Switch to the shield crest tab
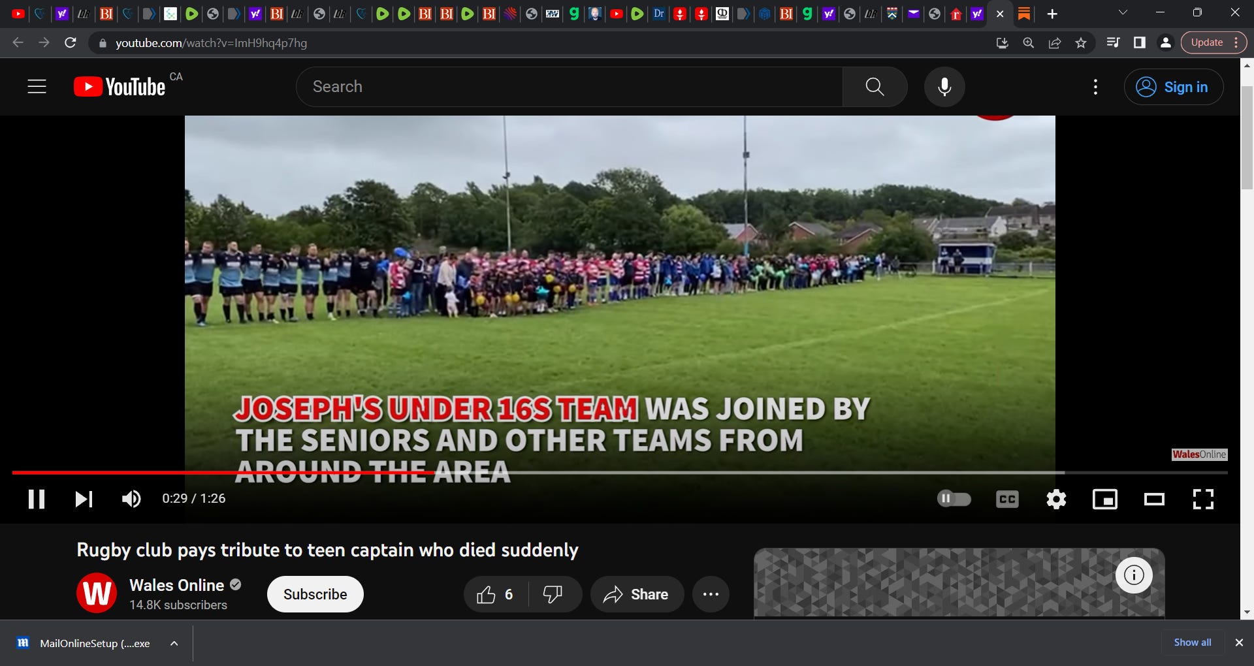1254x666 pixels. [x=892, y=14]
